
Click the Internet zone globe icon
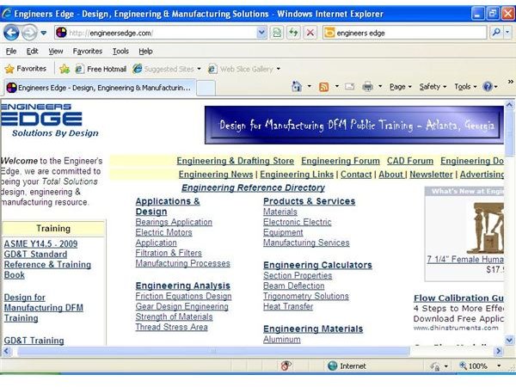(x=332, y=365)
